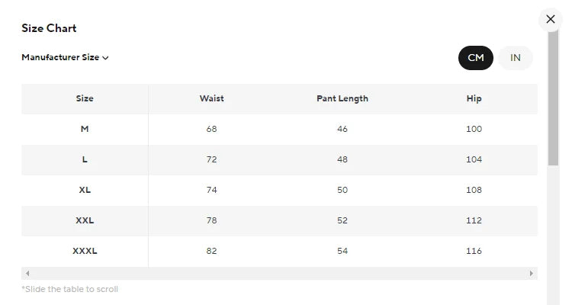Viewport: 572px width, 305px height.
Task: Select the Waist column header
Action: point(211,98)
